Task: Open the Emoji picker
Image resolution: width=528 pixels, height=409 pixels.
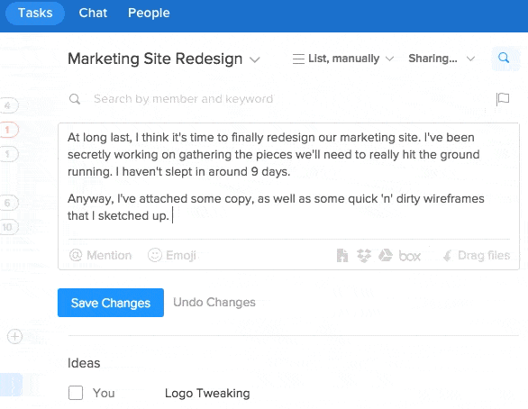Action: coord(172,255)
